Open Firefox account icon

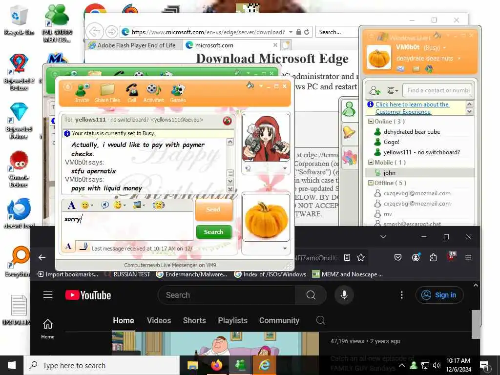[416, 257]
